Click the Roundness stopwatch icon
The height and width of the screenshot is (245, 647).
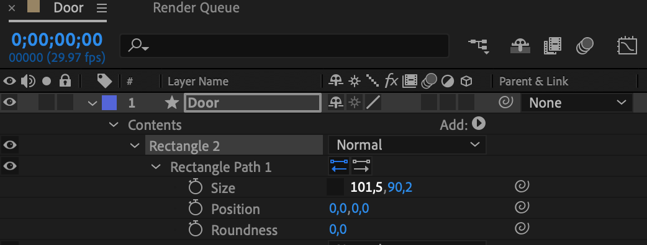coord(195,229)
